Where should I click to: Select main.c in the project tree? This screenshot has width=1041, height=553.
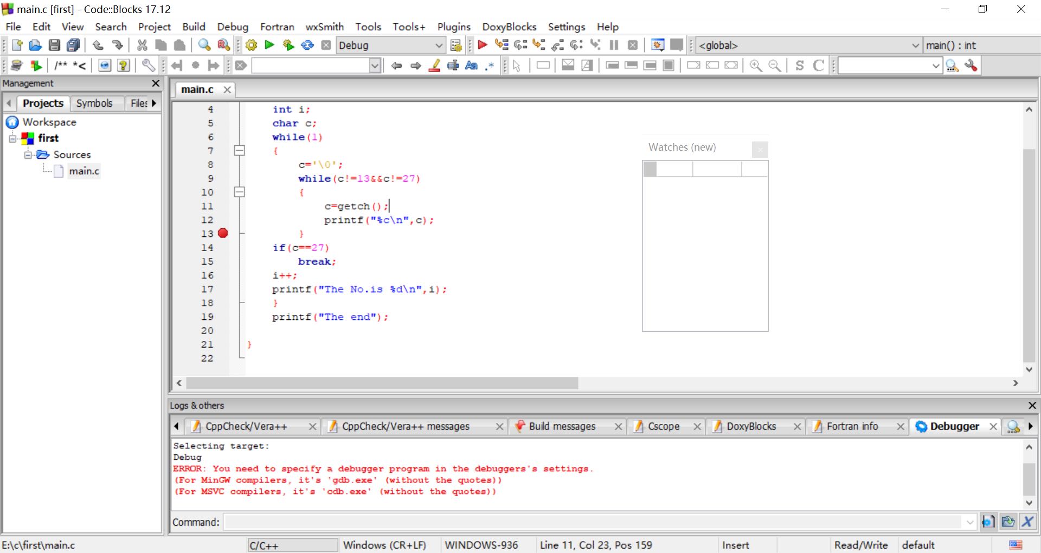84,171
